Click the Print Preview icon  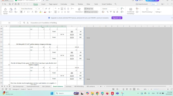pos(18,4)
